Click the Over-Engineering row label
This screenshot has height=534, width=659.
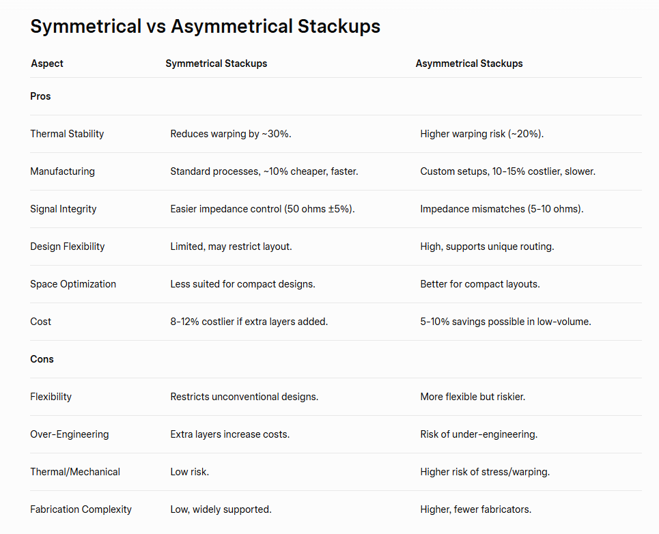(69, 434)
